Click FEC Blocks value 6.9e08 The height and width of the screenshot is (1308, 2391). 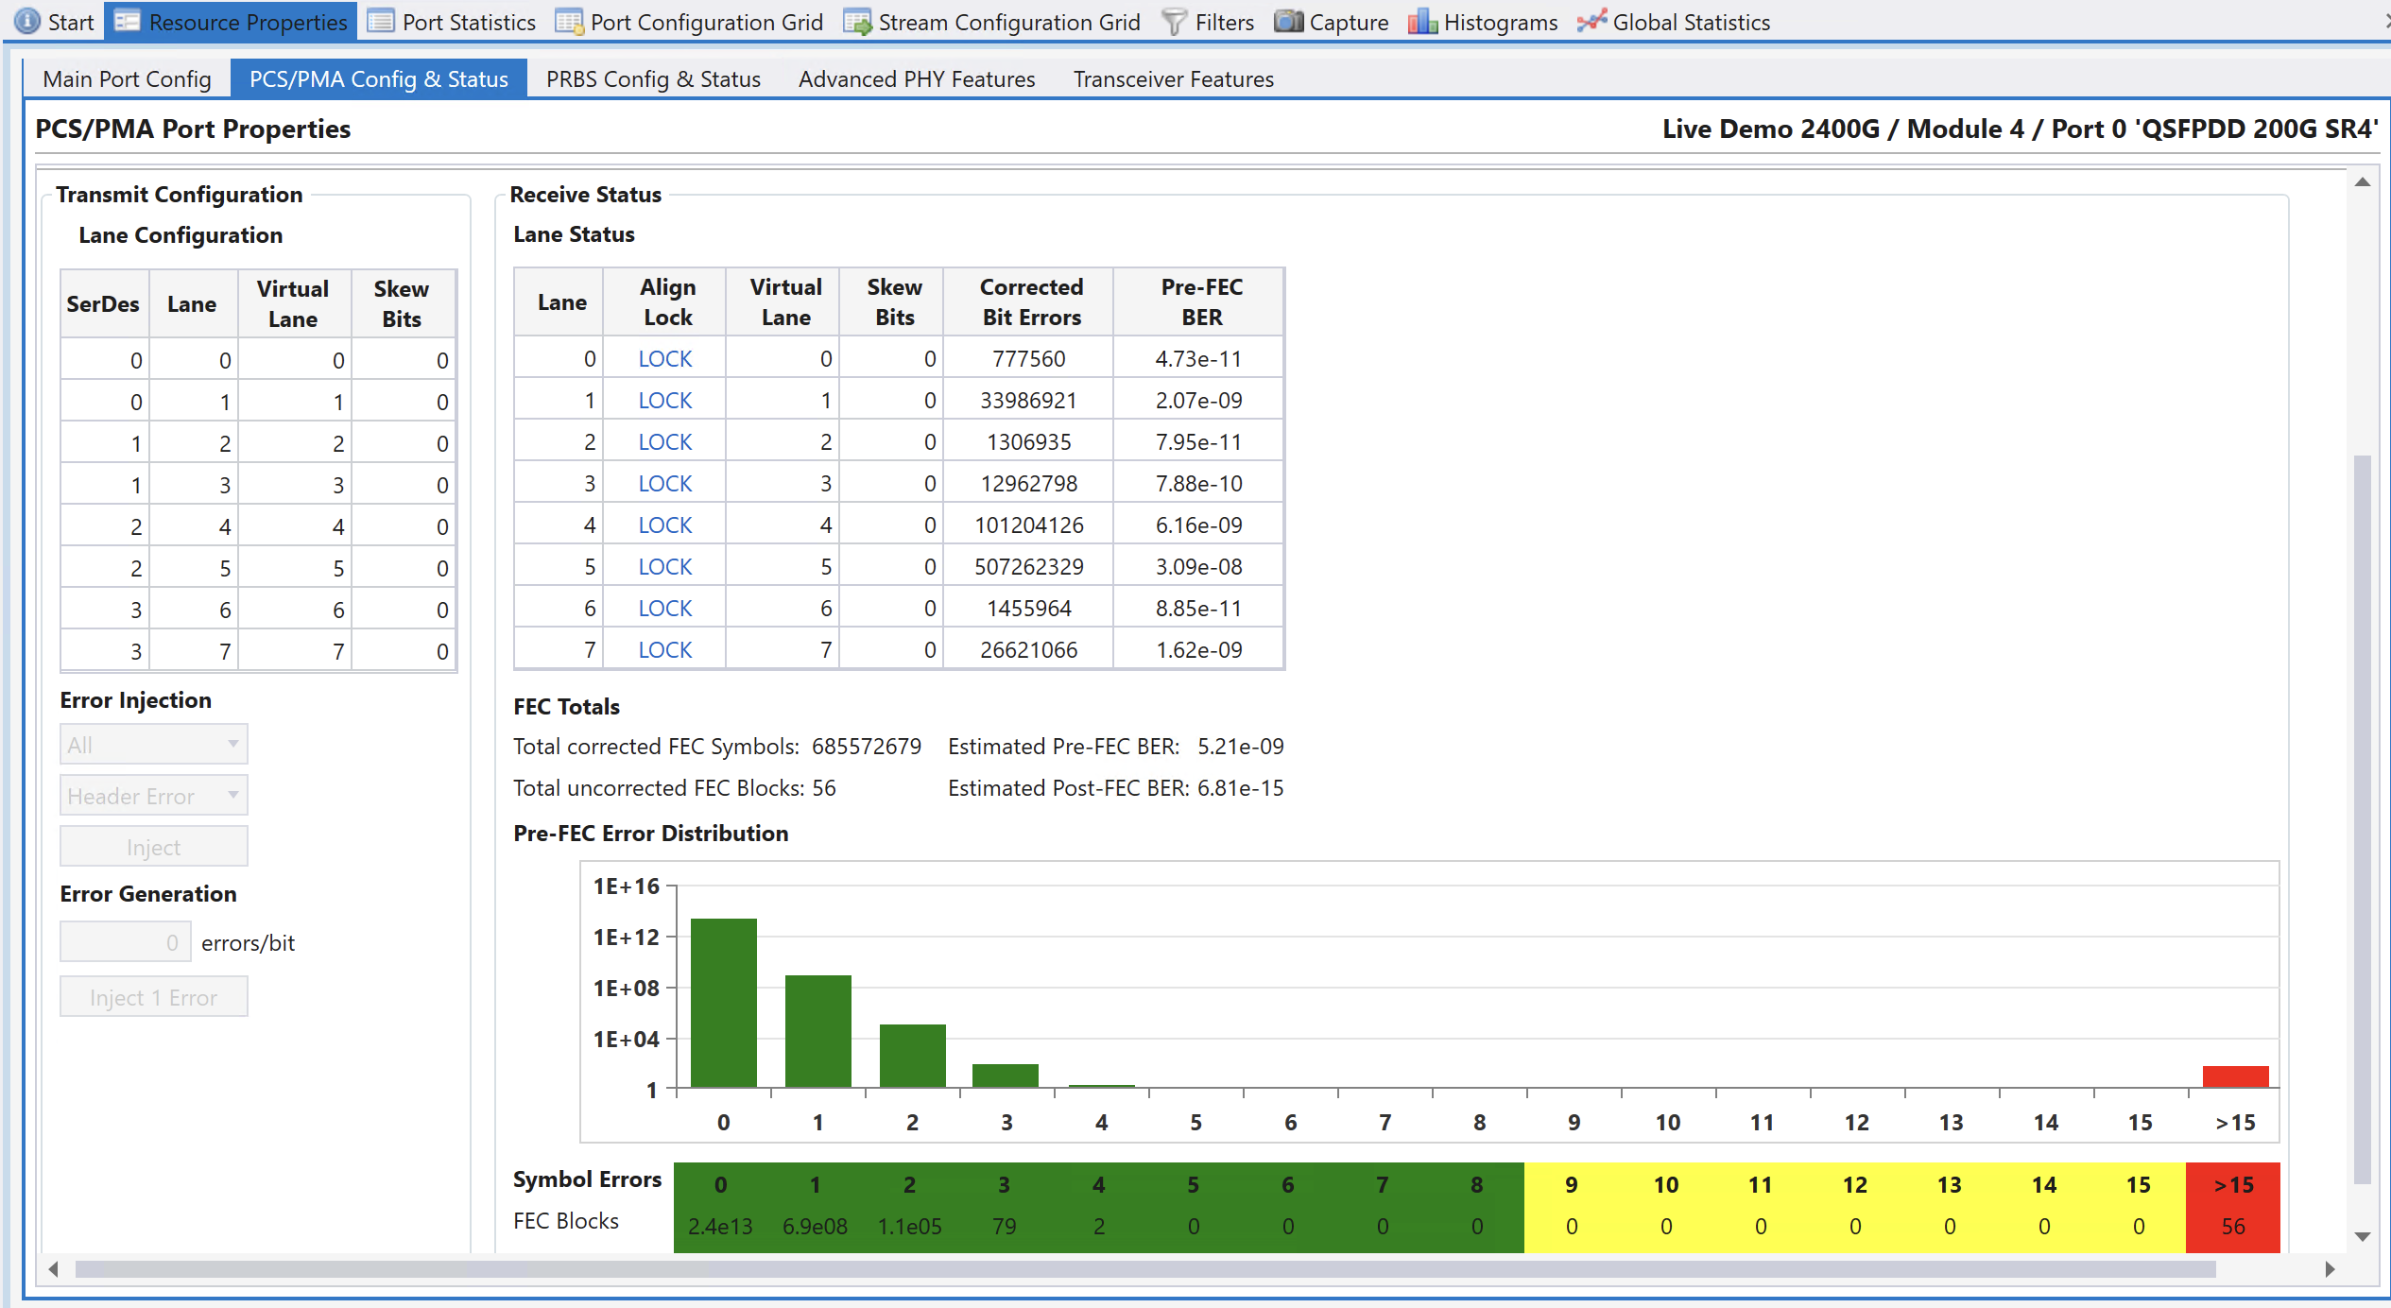point(815,1226)
